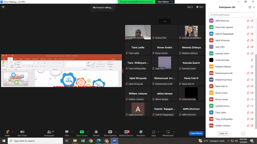The height and width of the screenshot is (144, 257).
Task: Select Ardinda Zenadineva video tile
Action: pos(191,32)
